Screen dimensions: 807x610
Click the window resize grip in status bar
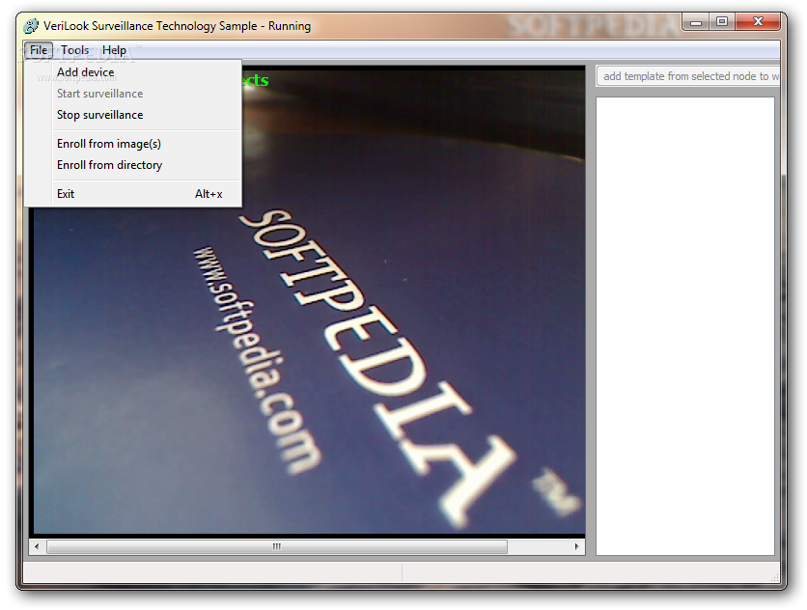tap(774, 577)
